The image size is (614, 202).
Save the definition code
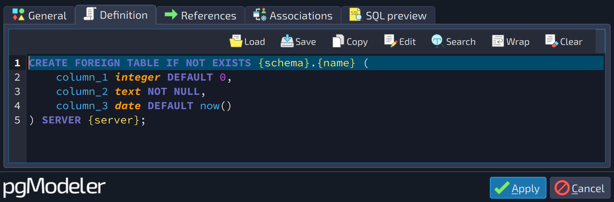(298, 41)
